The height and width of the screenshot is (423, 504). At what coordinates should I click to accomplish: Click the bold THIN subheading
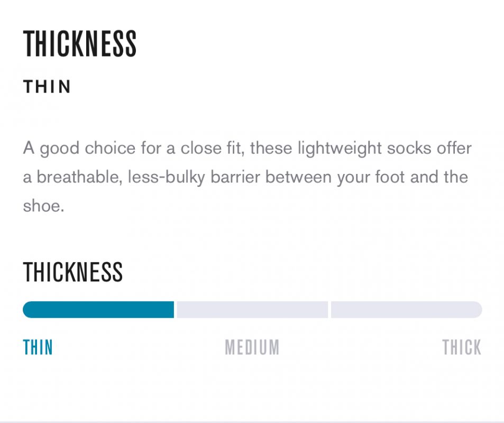(x=47, y=87)
